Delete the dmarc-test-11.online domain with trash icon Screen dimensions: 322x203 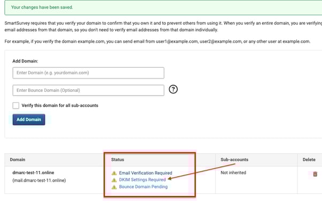coord(315,174)
